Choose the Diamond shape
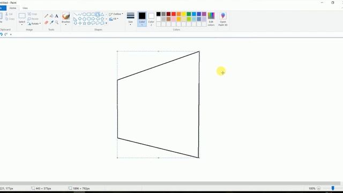 80,19
